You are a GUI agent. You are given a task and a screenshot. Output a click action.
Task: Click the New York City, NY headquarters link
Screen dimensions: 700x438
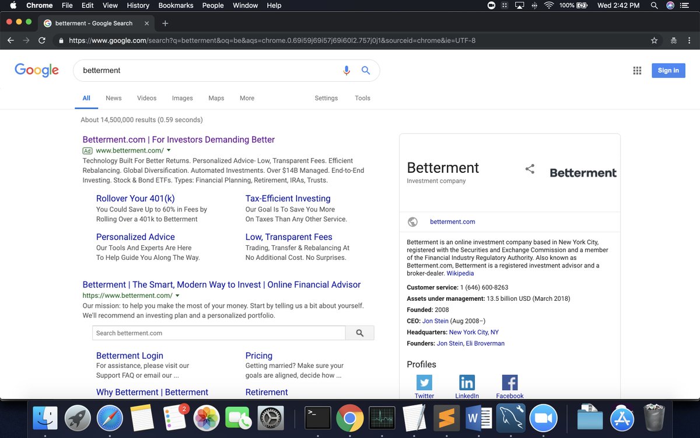(474, 332)
